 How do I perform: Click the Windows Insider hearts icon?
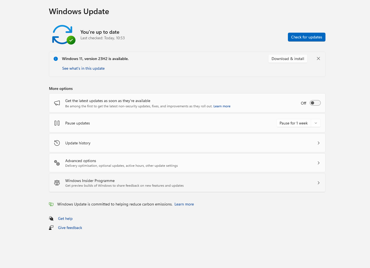57,183
